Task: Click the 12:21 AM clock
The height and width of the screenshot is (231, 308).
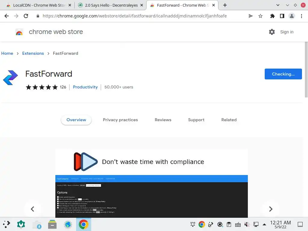Action: 280,223
